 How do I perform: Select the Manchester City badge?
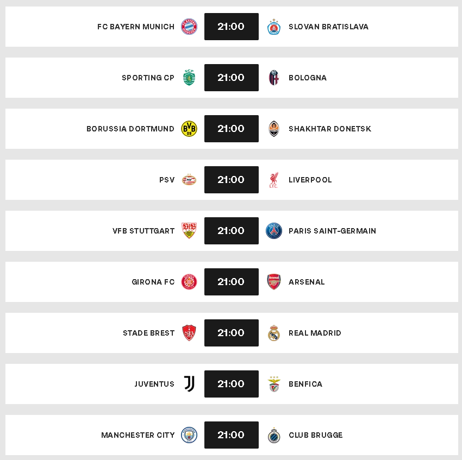tap(189, 435)
